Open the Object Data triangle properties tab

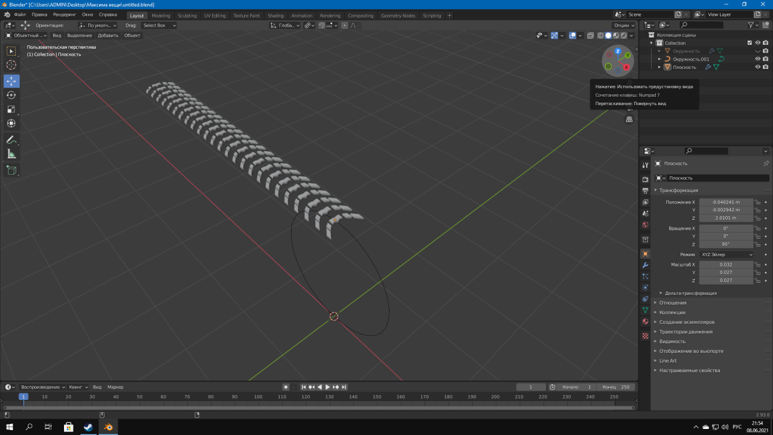(645, 310)
